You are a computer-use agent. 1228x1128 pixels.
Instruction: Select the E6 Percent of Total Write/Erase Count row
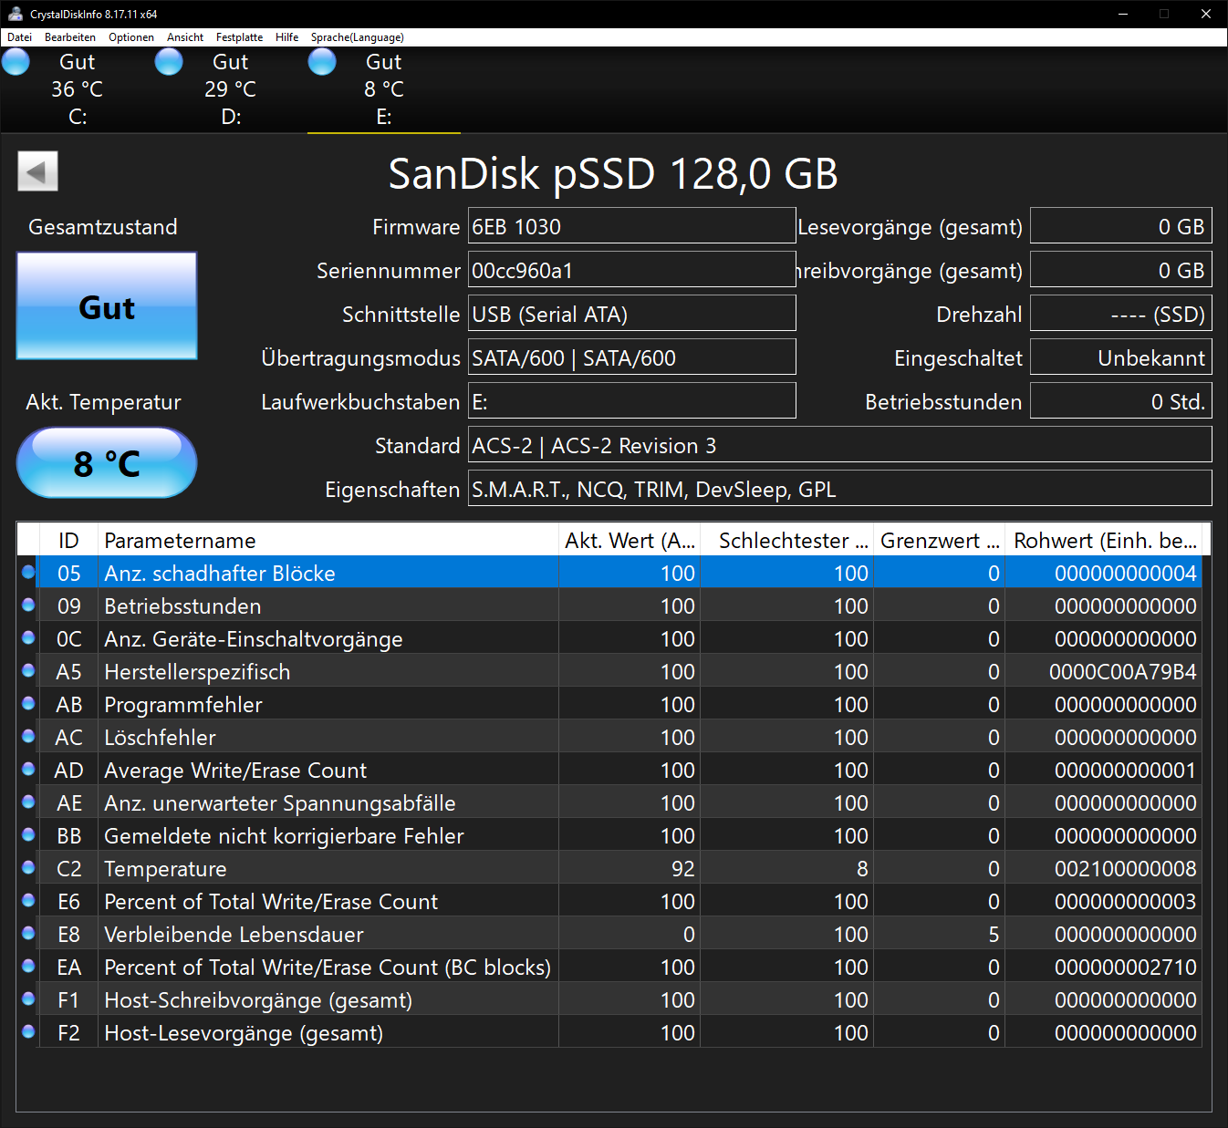click(609, 901)
